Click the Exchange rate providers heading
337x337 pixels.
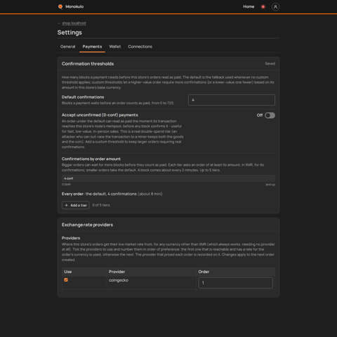(87, 225)
